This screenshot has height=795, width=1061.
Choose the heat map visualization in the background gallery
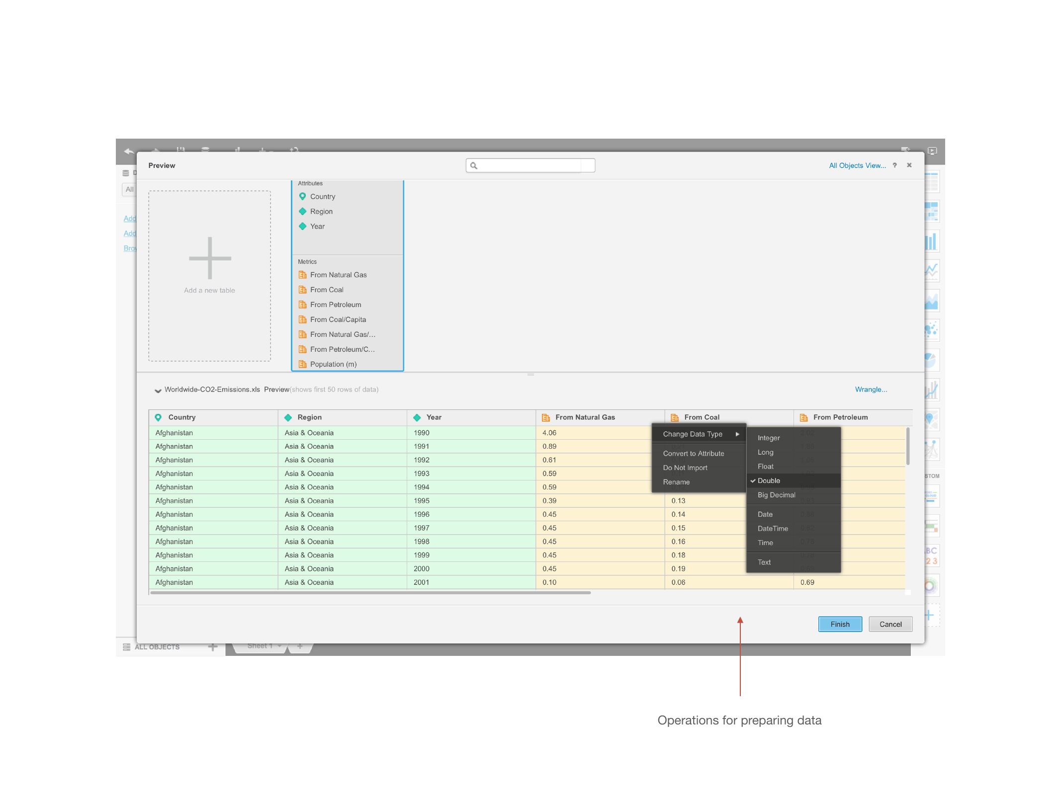[932, 212]
